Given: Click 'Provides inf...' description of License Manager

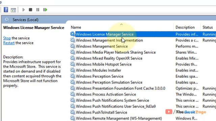Looking at the screenshot, I should pyautogui.click(x=187, y=34).
